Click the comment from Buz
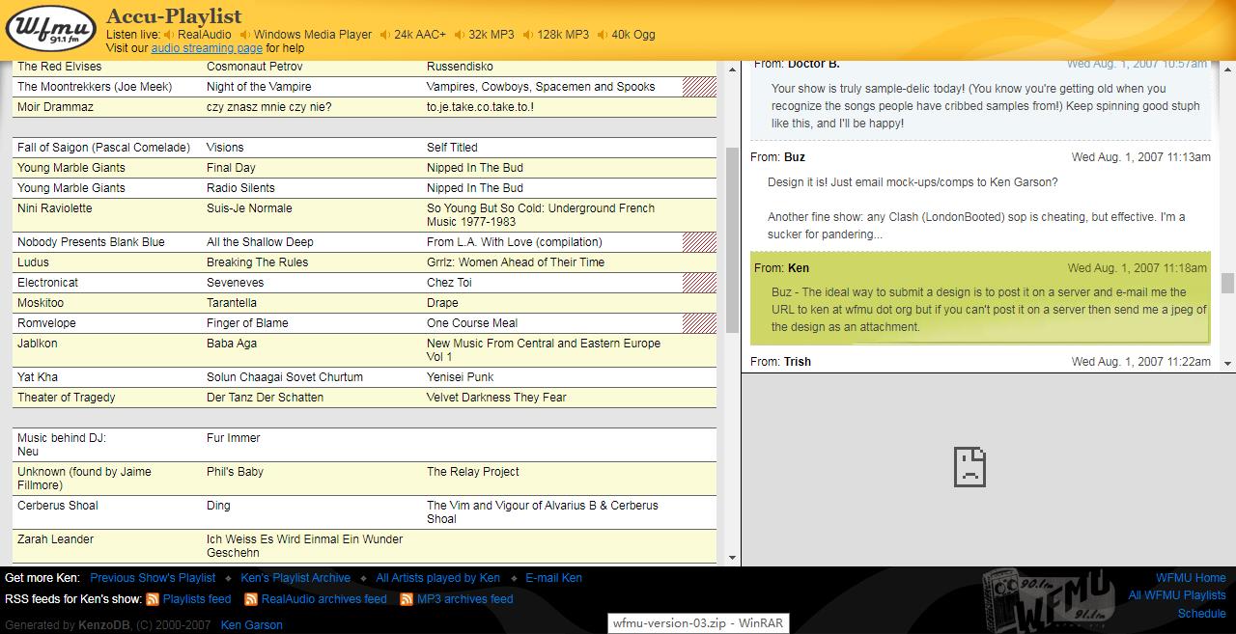 (x=980, y=197)
